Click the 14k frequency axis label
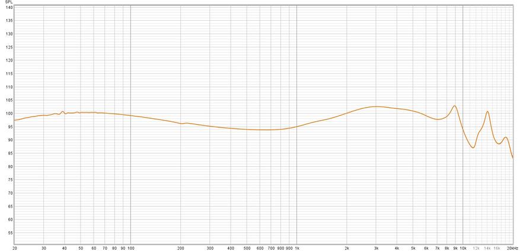Image resolution: width=520 pixels, height=252 pixels. pos(487,248)
